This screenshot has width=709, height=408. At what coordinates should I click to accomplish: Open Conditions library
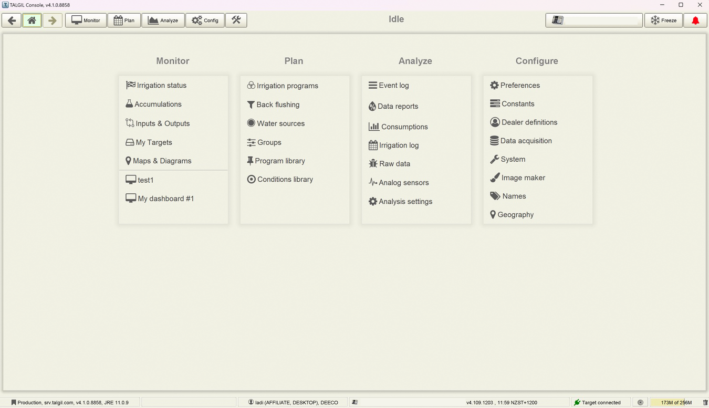(x=280, y=179)
